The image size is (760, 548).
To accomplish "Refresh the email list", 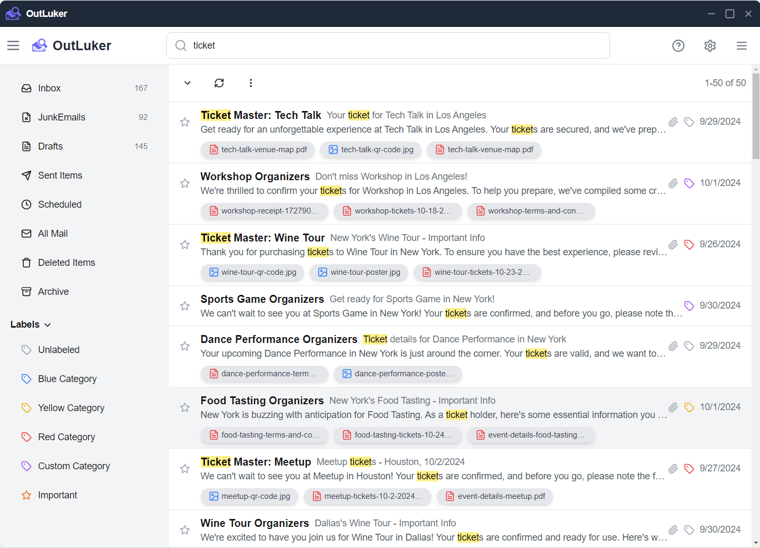I will pyautogui.click(x=219, y=83).
